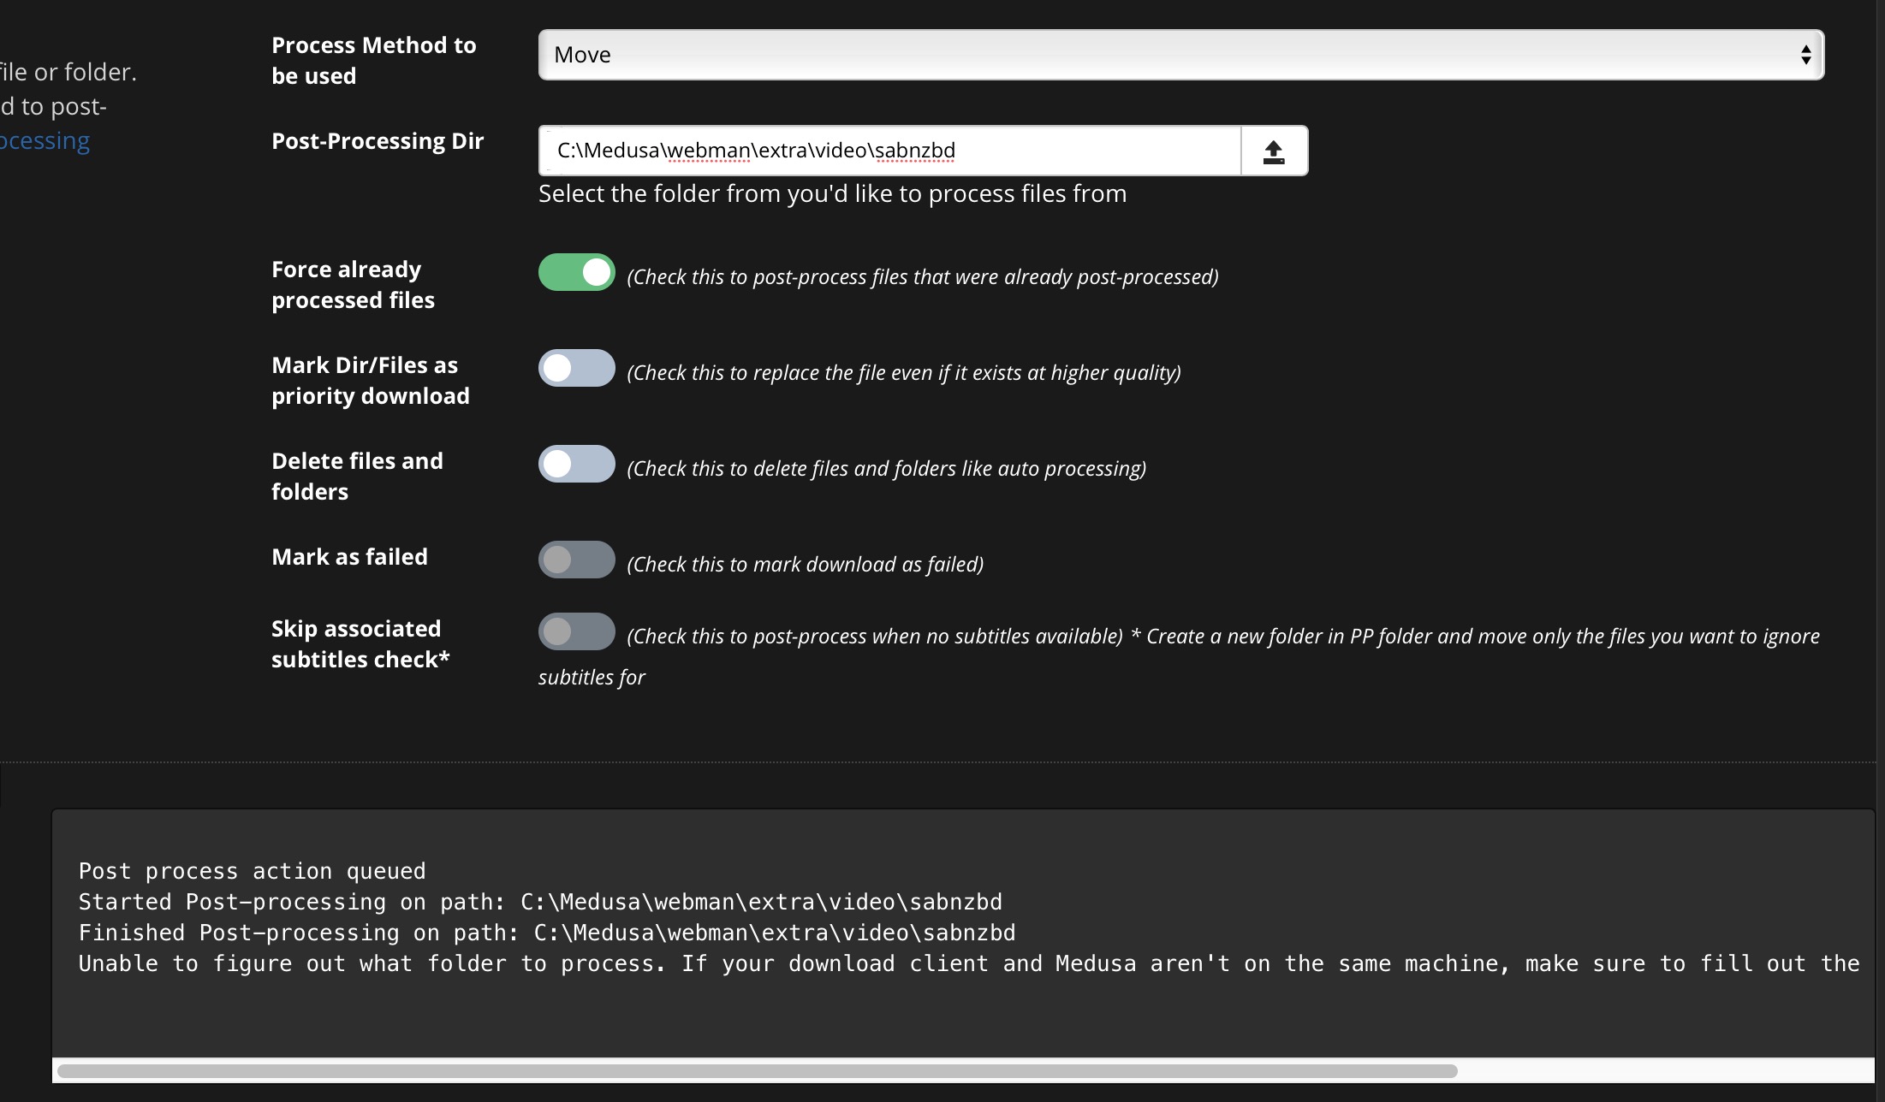Click the Post-Processing Dir path field

coord(889,151)
